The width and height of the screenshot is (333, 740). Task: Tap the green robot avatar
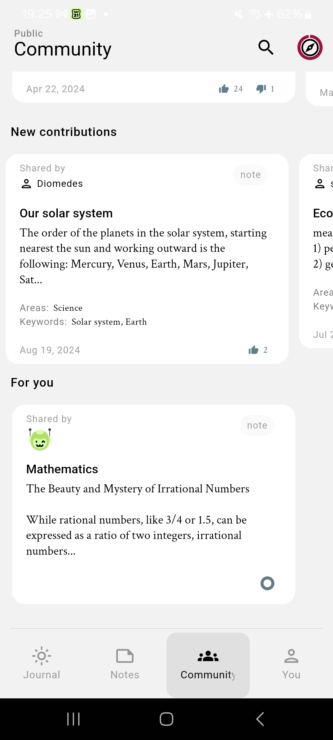click(x=40, y=439)
